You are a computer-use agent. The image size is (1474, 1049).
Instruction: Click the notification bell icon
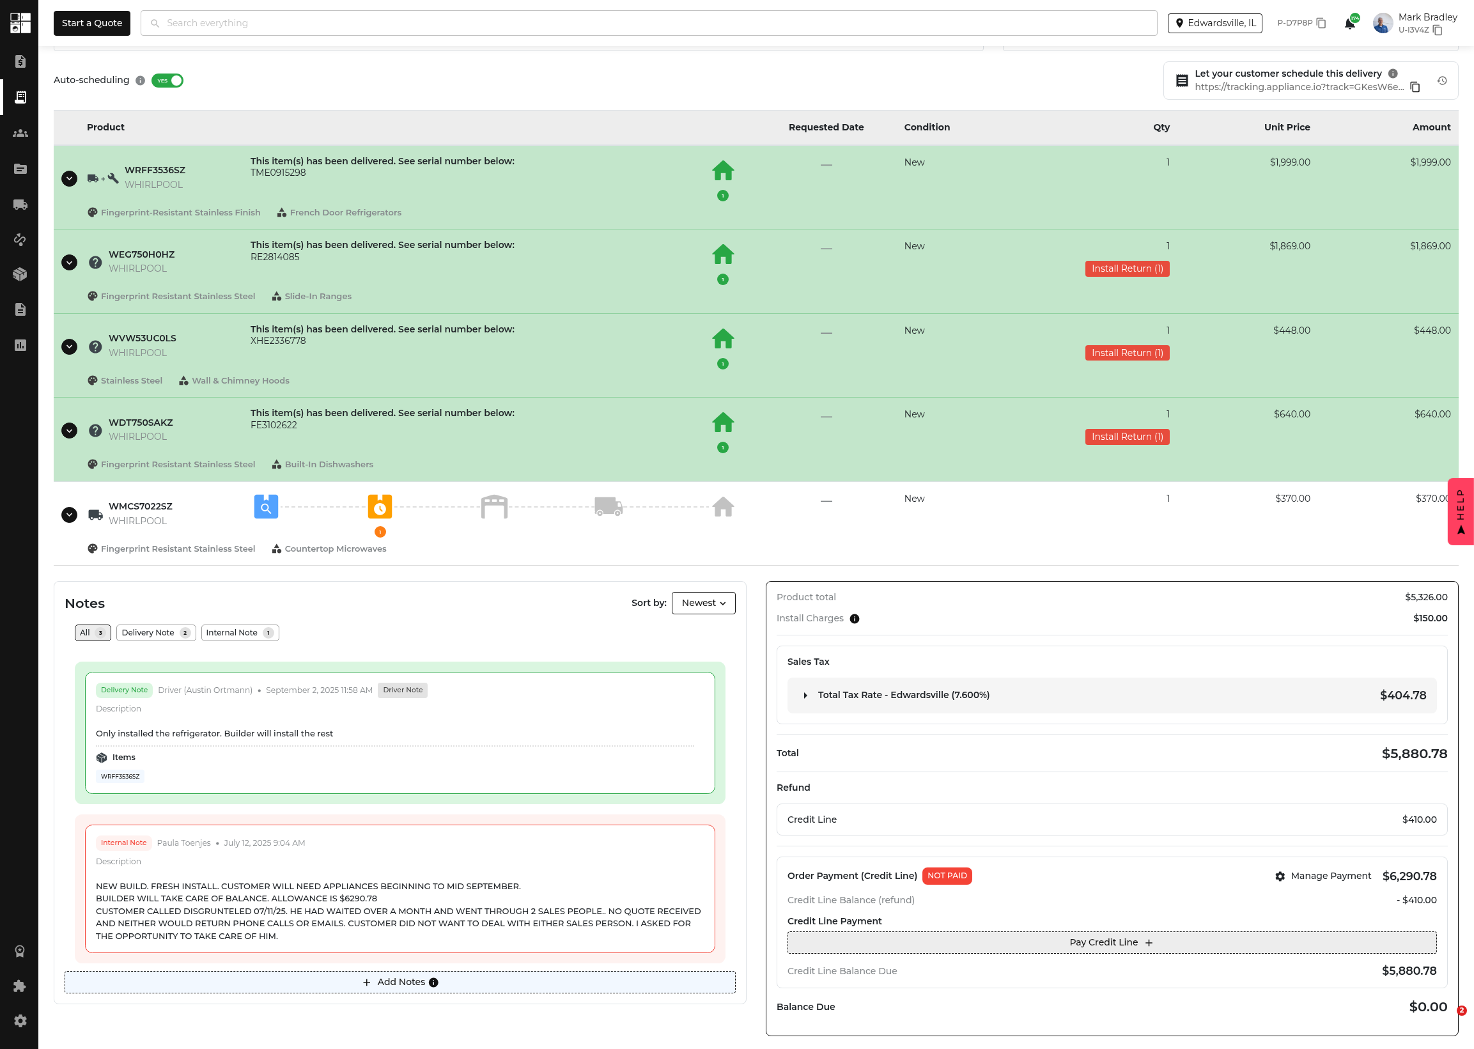pos(1349,24)
